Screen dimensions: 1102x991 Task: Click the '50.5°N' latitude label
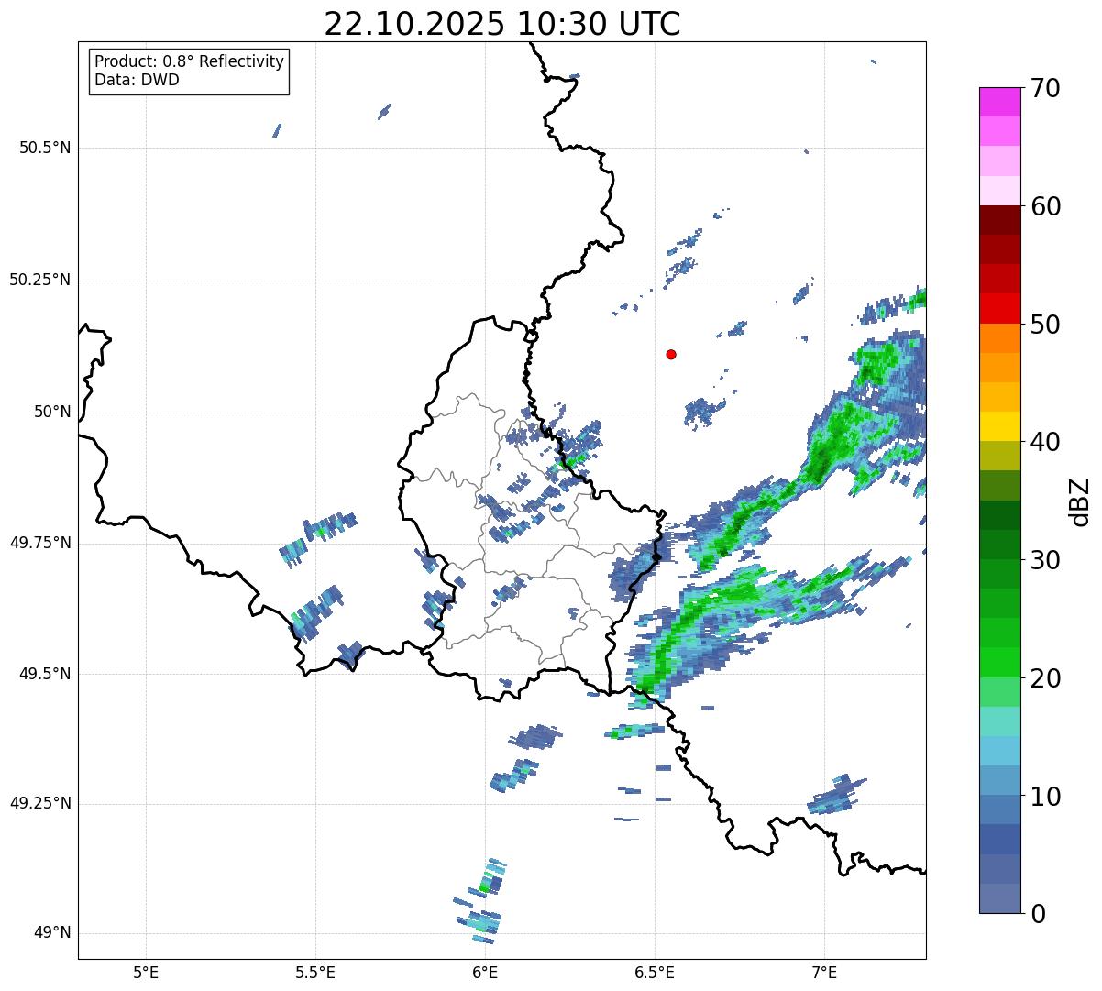pos(45,148)
